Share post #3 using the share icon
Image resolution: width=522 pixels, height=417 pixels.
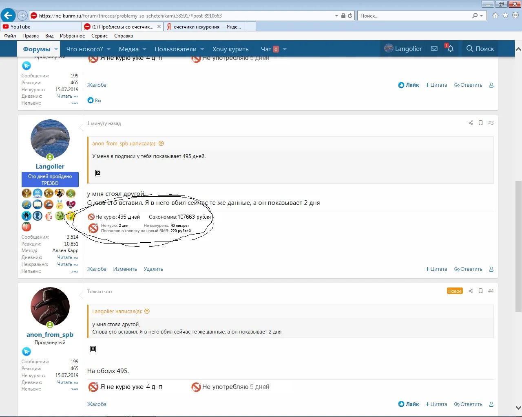471,123
